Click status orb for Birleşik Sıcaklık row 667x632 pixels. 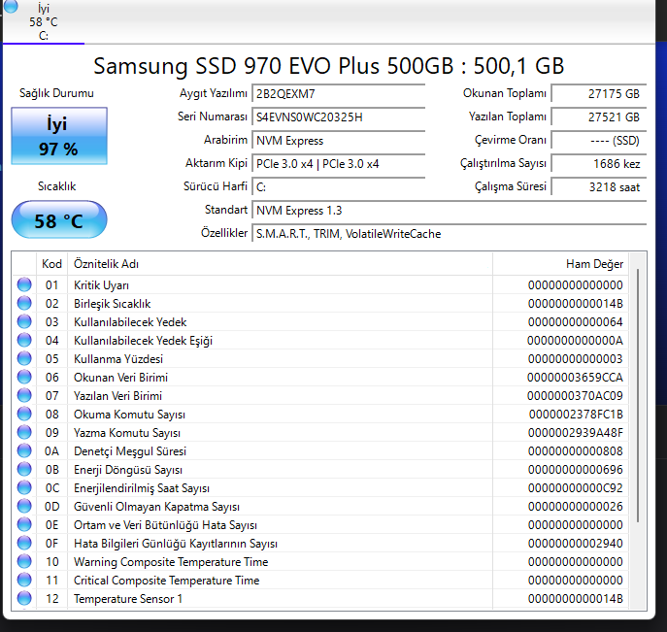(x=24, y=303)
